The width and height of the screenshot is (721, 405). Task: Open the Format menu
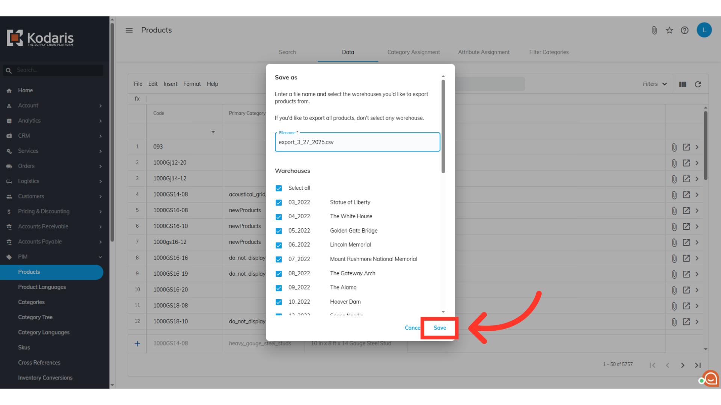point(192,84)
